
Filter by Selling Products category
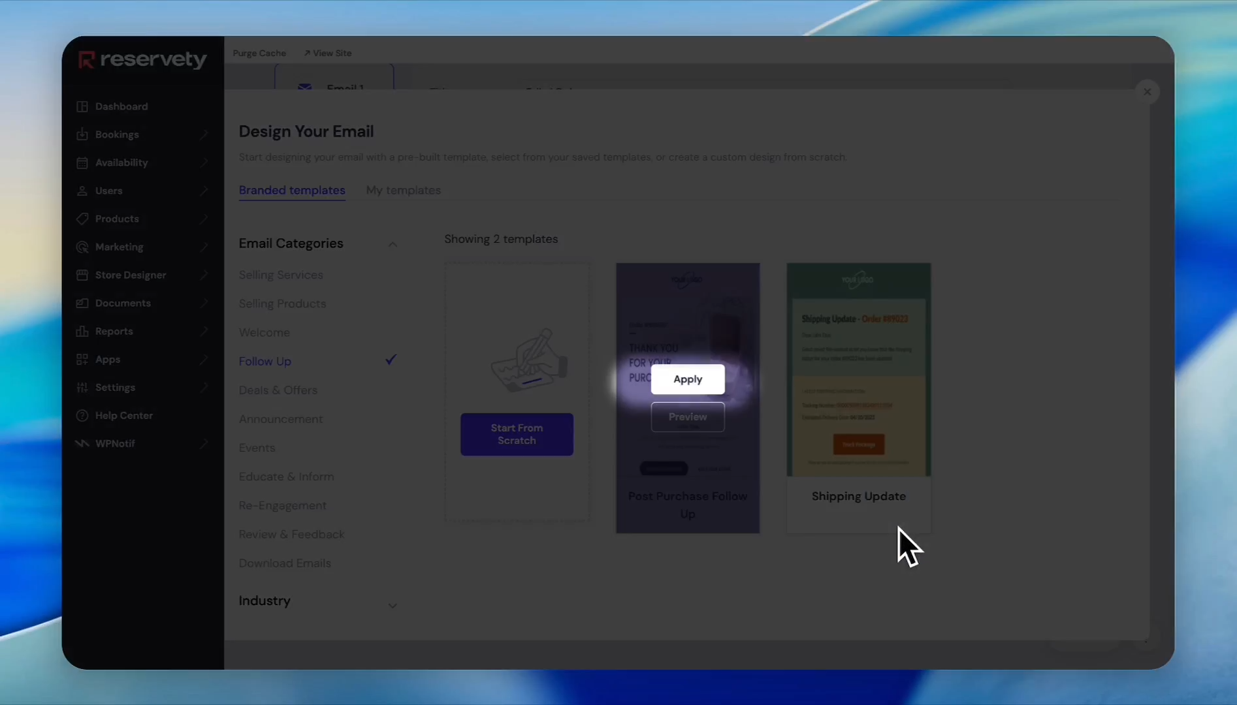(282, 304)
